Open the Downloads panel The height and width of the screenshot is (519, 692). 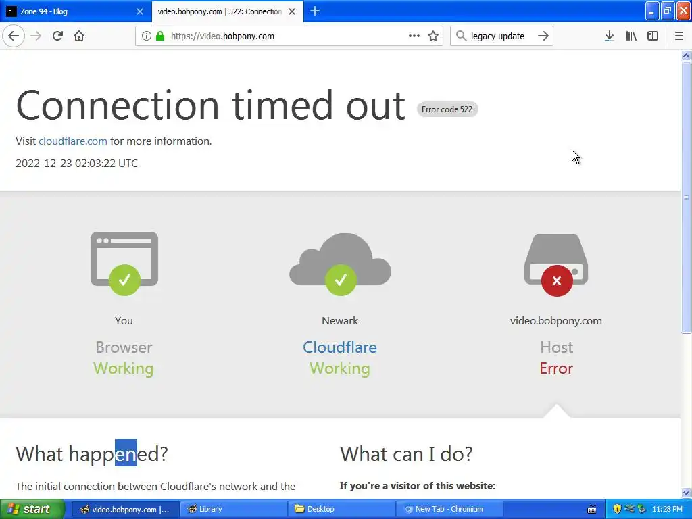click(610, 36)
